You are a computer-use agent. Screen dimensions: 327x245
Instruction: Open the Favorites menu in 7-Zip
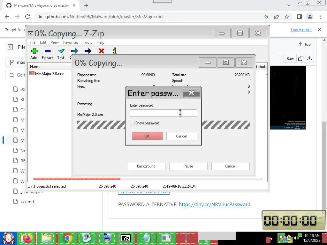click(71, 42)
